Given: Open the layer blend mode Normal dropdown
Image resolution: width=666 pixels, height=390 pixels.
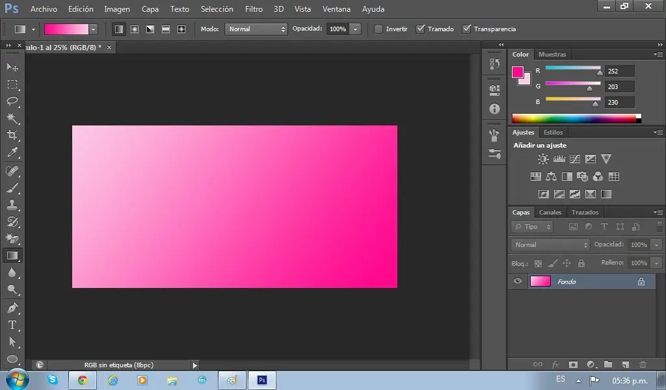Looking at the screenshot, I should 550,245.
